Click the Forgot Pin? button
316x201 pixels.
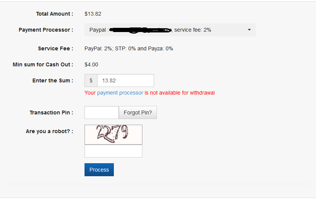coord(138,113)
